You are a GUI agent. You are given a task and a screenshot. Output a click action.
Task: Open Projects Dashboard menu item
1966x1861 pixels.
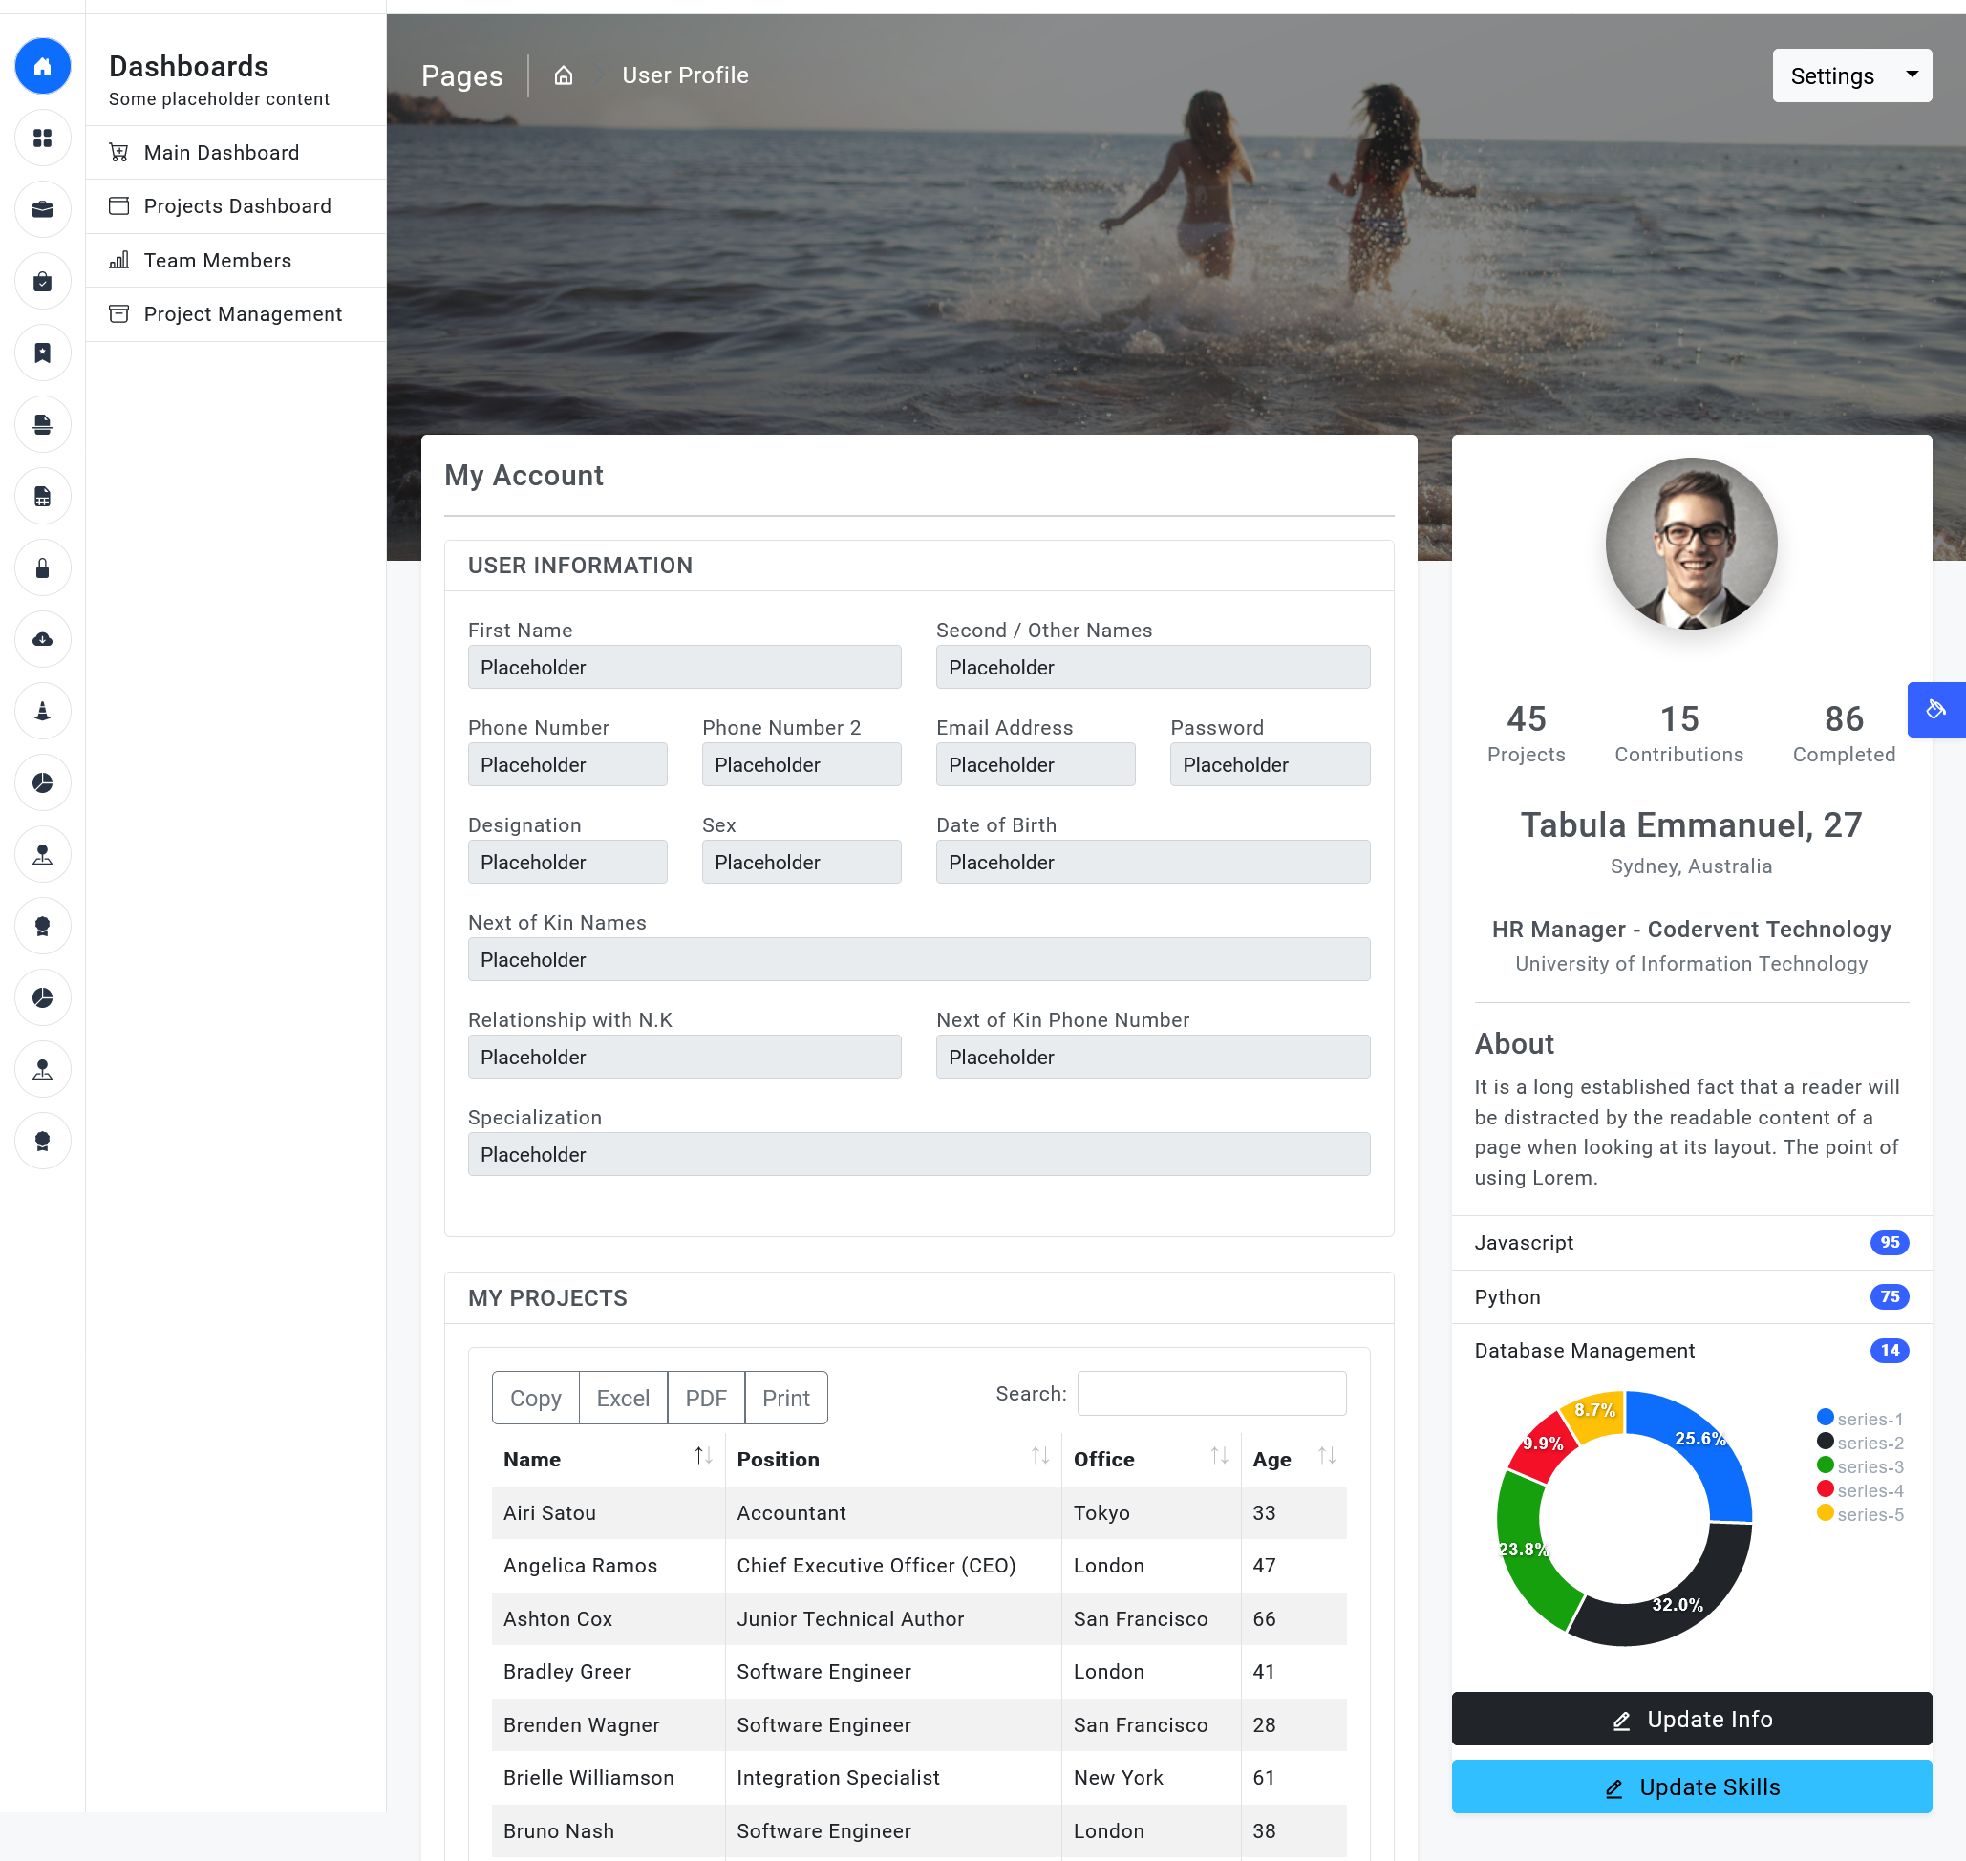click(x=236, y=206)
